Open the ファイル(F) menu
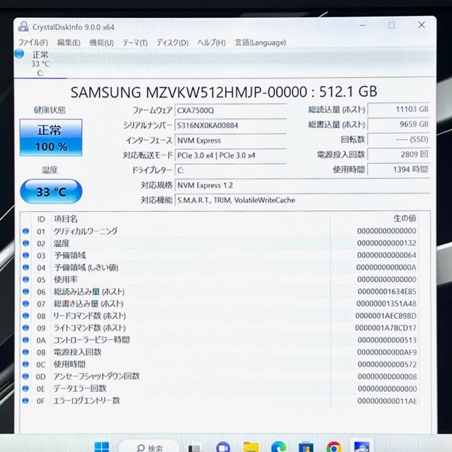The height and width of the screenshot is (452, 452). pyautogui.click(x=33, y=42)
